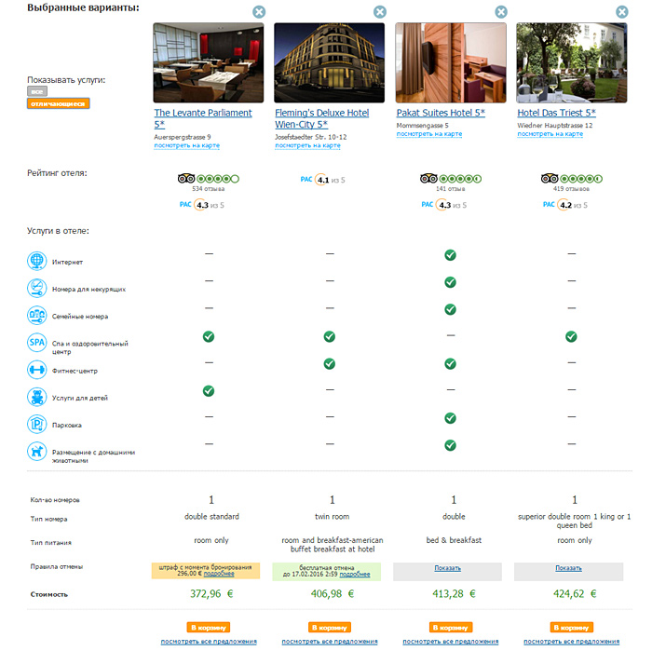Viewport: 652px width, 651px height.
Task: Click the parking icon
Action: click(36, 424)
